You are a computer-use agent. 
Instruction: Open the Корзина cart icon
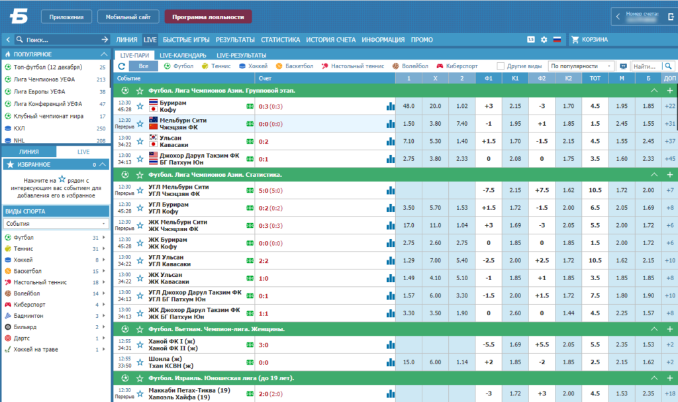click(575, 39)
